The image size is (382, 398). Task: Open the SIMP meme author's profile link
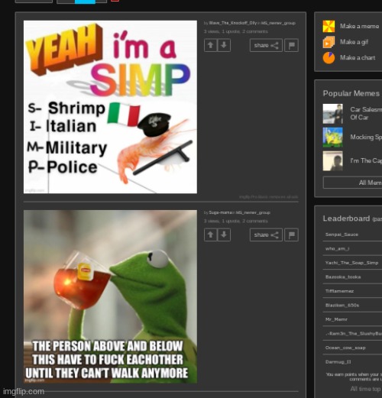[233, 23]
